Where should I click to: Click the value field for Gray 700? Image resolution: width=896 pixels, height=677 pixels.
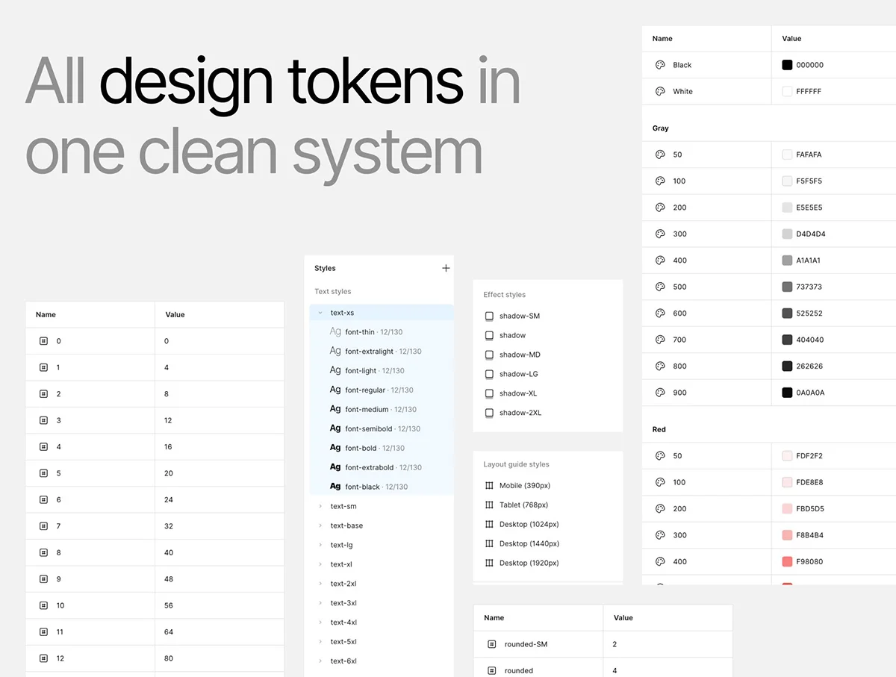point(809,340)
